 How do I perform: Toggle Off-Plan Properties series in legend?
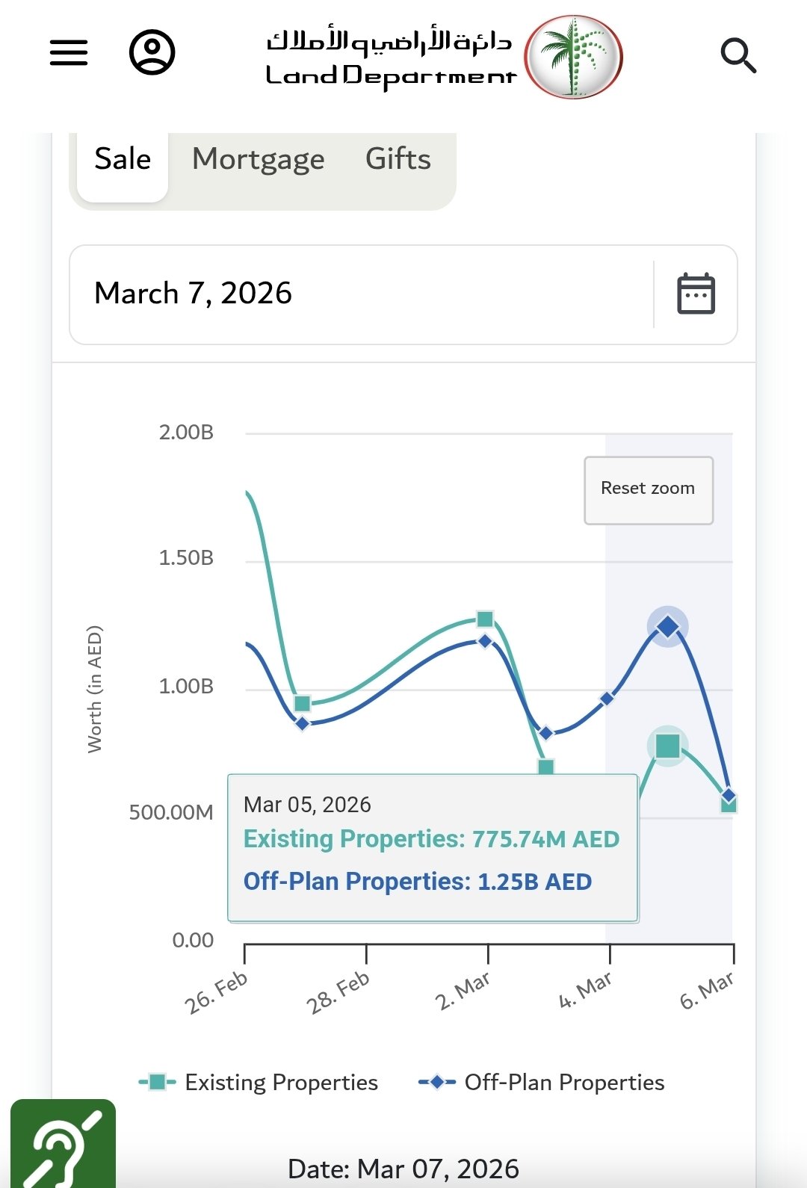(542, 1082)
